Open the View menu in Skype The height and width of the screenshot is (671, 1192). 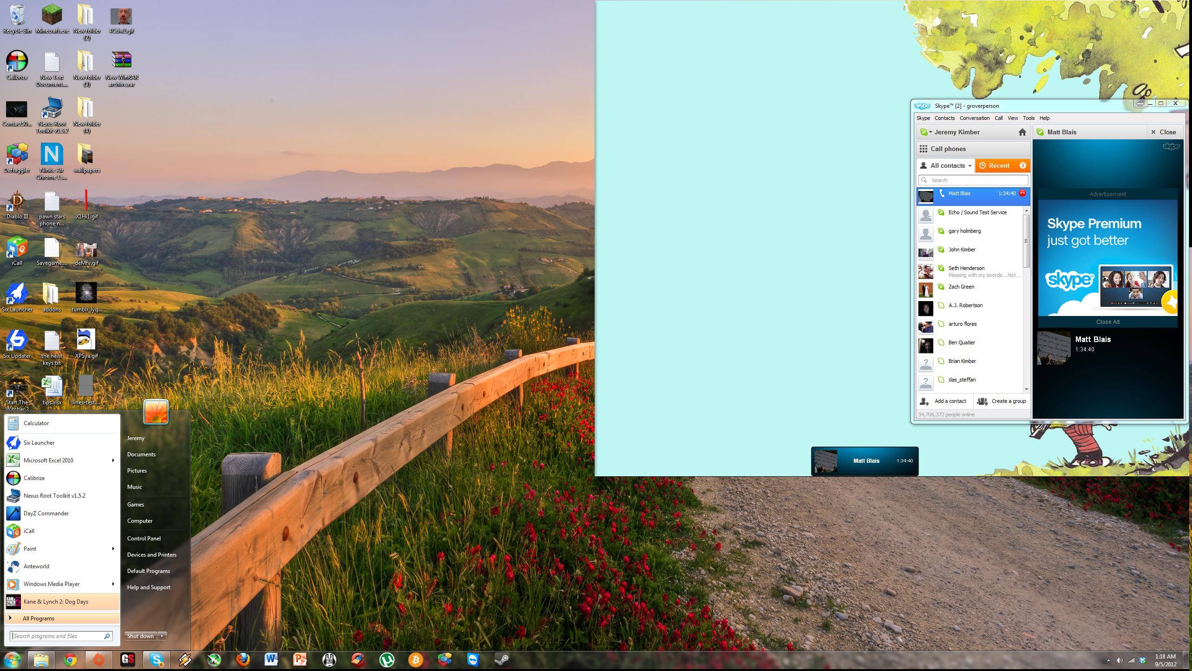pos(1013,118)
